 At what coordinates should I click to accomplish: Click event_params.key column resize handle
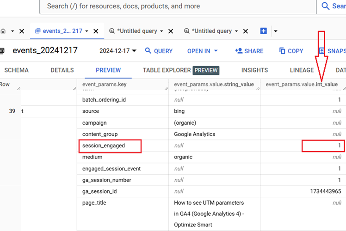[x=166, y=88]
